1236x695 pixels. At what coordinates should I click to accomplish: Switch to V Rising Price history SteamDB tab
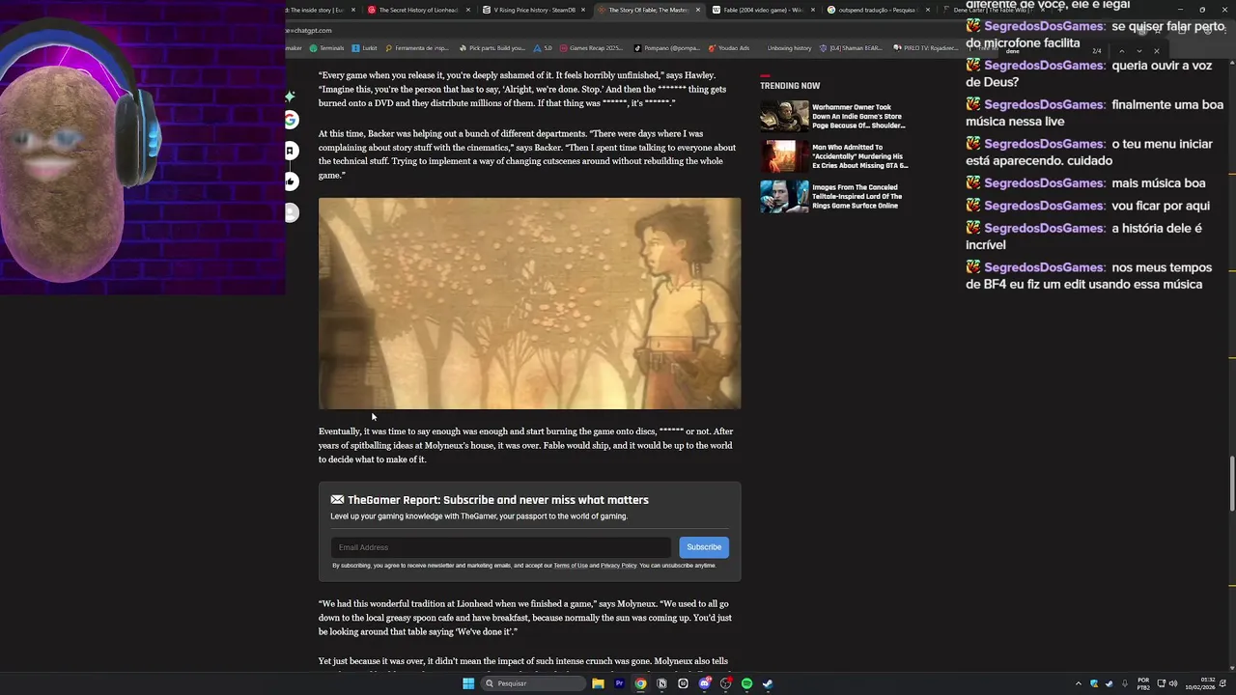coord(534,10)
